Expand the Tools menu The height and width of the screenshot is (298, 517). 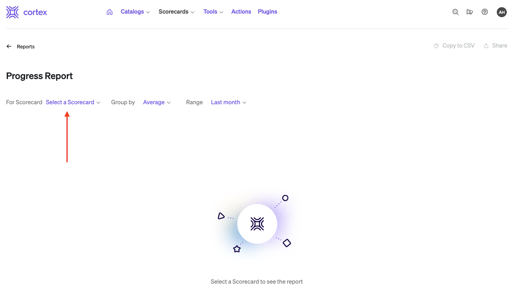click(x=213, y=12)
